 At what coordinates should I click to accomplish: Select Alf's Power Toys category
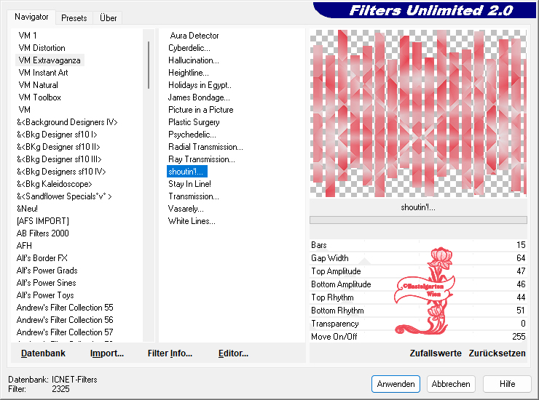pos(45,295)
